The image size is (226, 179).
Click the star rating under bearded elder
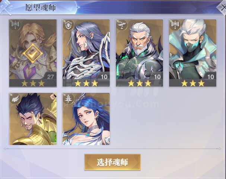point(139,83)
